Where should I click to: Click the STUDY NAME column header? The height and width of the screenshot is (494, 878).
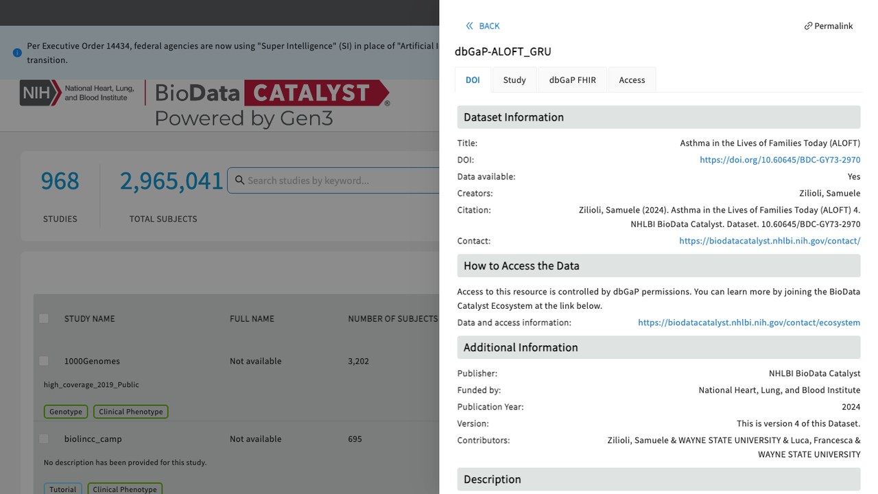tap(89, 318)
